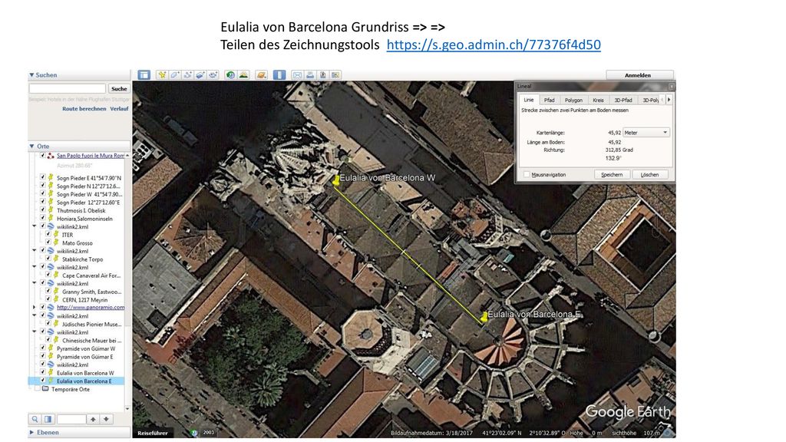Screen dimensions: 786x442
Task: Switch to the 3D-Polygon tab
Action: [651, 101]
